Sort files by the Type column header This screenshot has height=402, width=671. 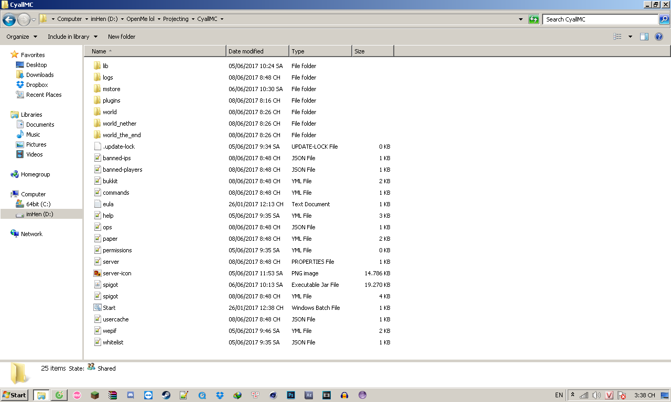point(321,51)
